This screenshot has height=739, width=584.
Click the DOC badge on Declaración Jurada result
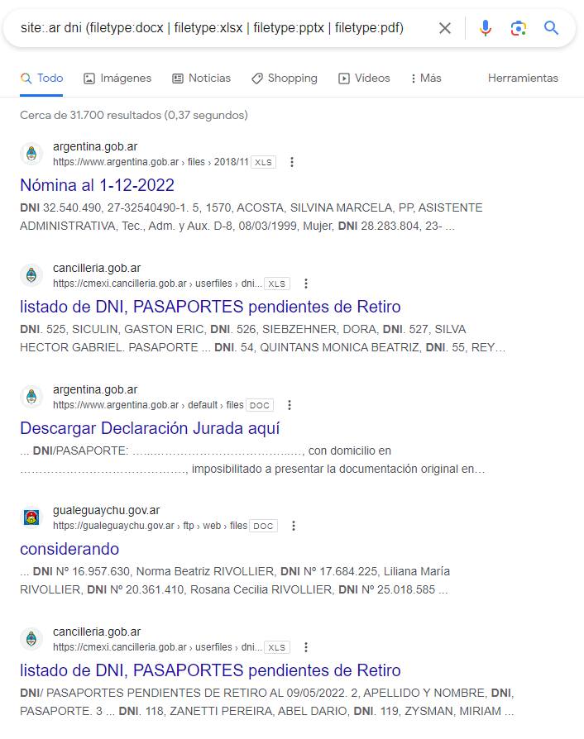260,405
